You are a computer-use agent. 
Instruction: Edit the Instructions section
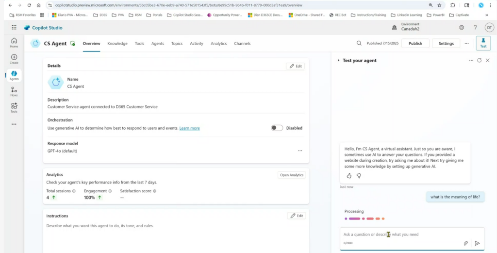tap(297, 216)
